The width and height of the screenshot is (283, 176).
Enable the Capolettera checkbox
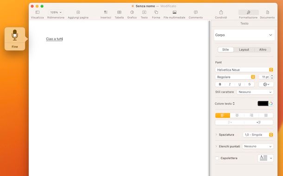217,158
